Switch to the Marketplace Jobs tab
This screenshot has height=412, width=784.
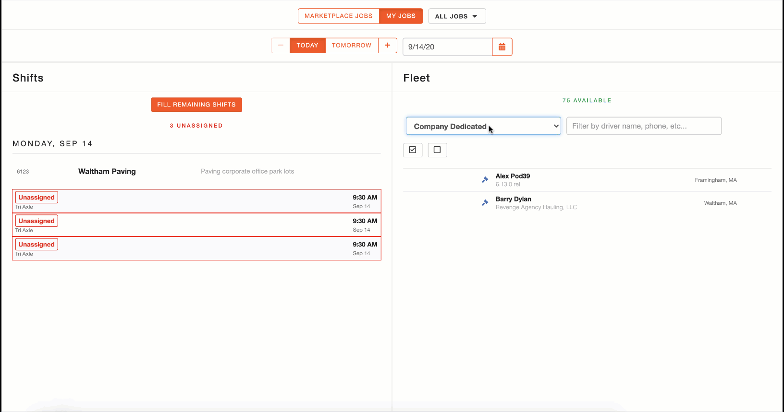pos(339,16)
